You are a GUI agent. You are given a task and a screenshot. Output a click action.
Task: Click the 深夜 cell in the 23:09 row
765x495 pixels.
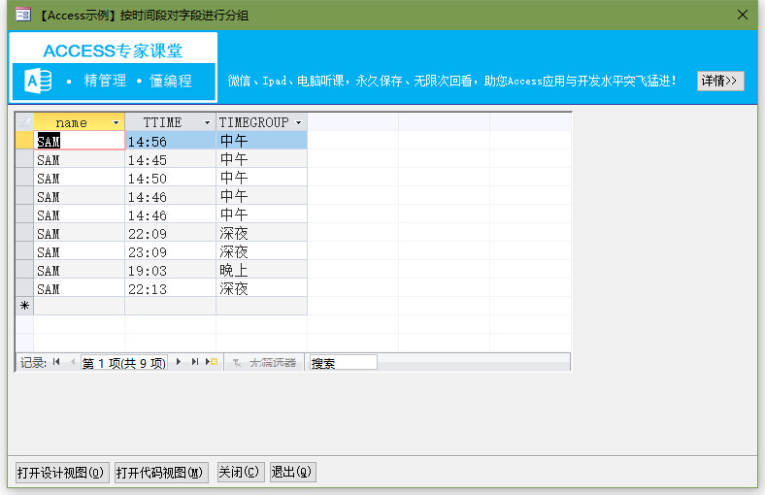pos(261,251)
